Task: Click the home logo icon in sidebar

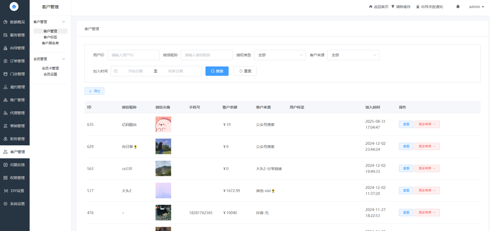Action: click(14, 6)
